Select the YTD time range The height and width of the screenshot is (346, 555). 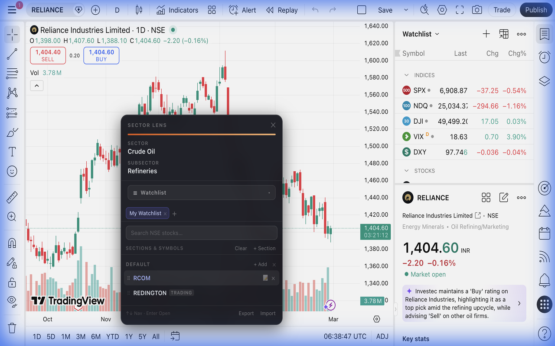[x=113, y=336]
